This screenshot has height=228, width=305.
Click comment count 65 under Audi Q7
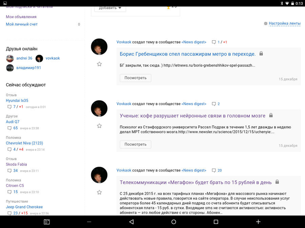coord(16,128)
